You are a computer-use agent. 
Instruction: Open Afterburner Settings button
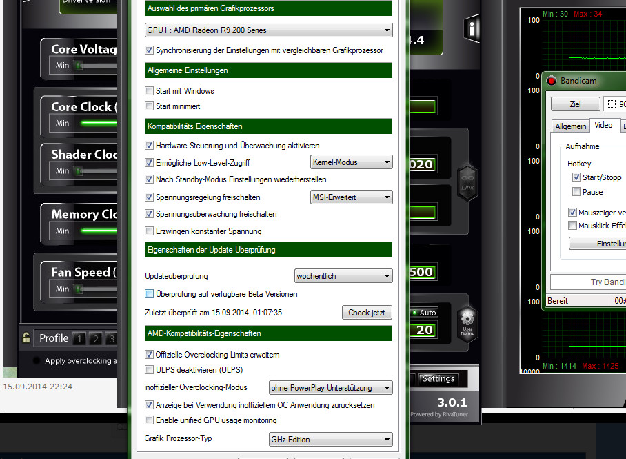pos(438,379)
